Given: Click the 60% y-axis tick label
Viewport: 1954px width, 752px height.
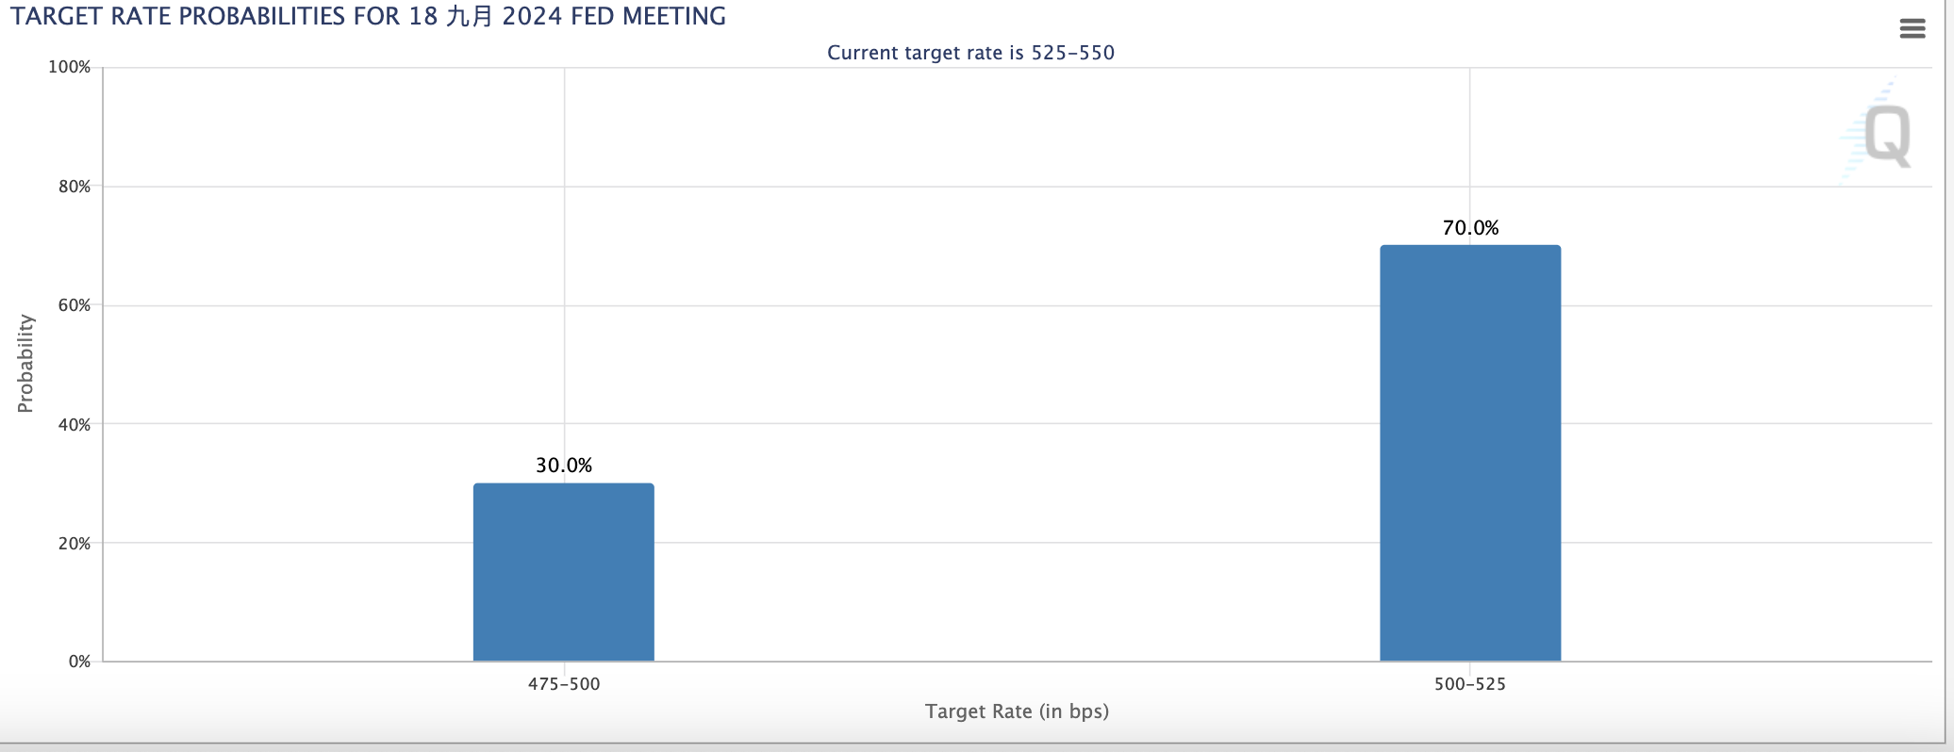Looking at the screenshot, I should tap(74, 305).
